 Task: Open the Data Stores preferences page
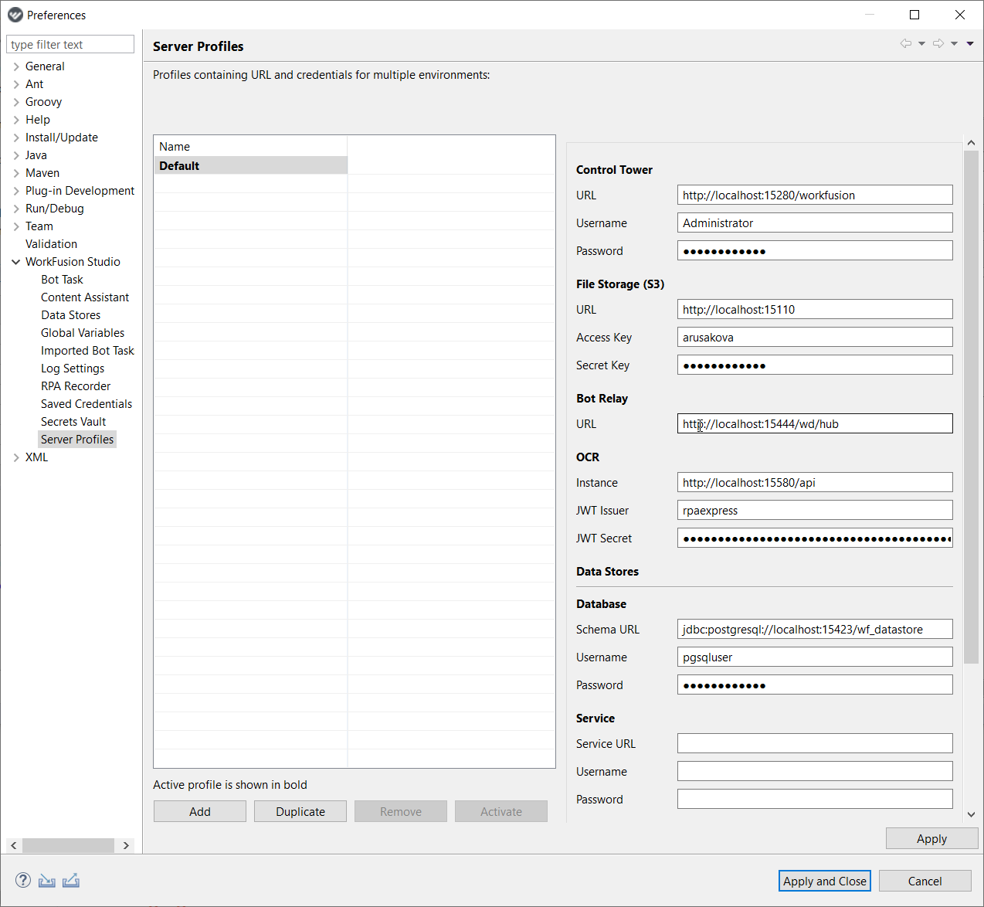[70, 315]
